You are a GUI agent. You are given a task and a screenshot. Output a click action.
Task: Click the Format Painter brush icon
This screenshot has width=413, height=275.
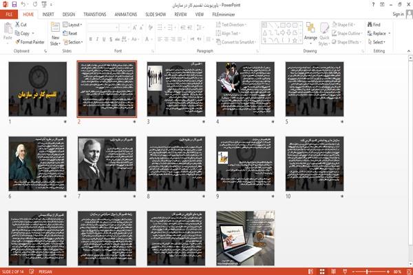point(17,42)
